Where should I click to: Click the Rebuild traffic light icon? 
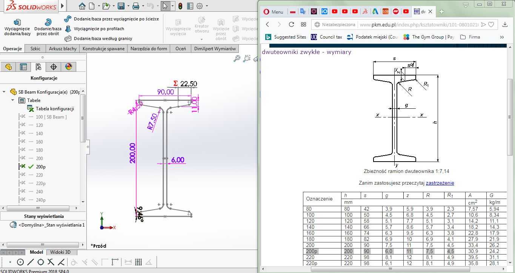[180, 6]
